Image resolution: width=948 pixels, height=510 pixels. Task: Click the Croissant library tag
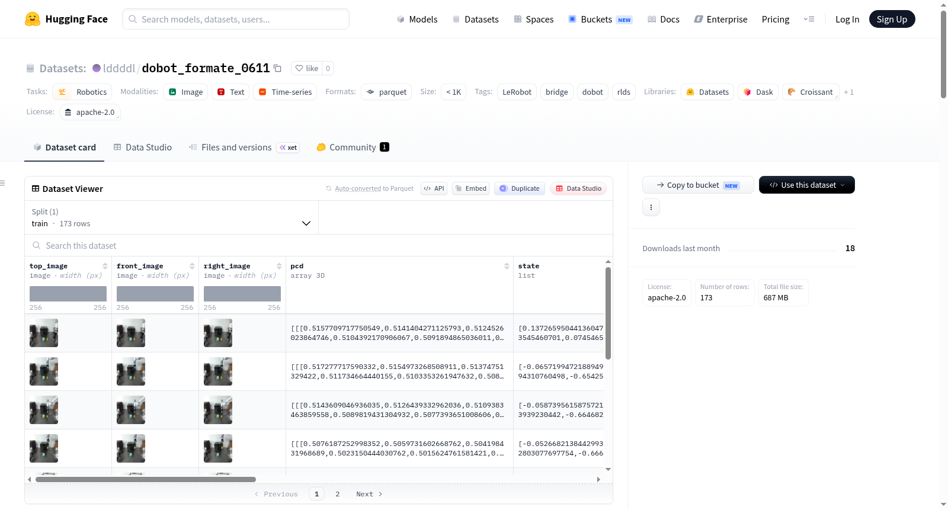coord(811,92)
